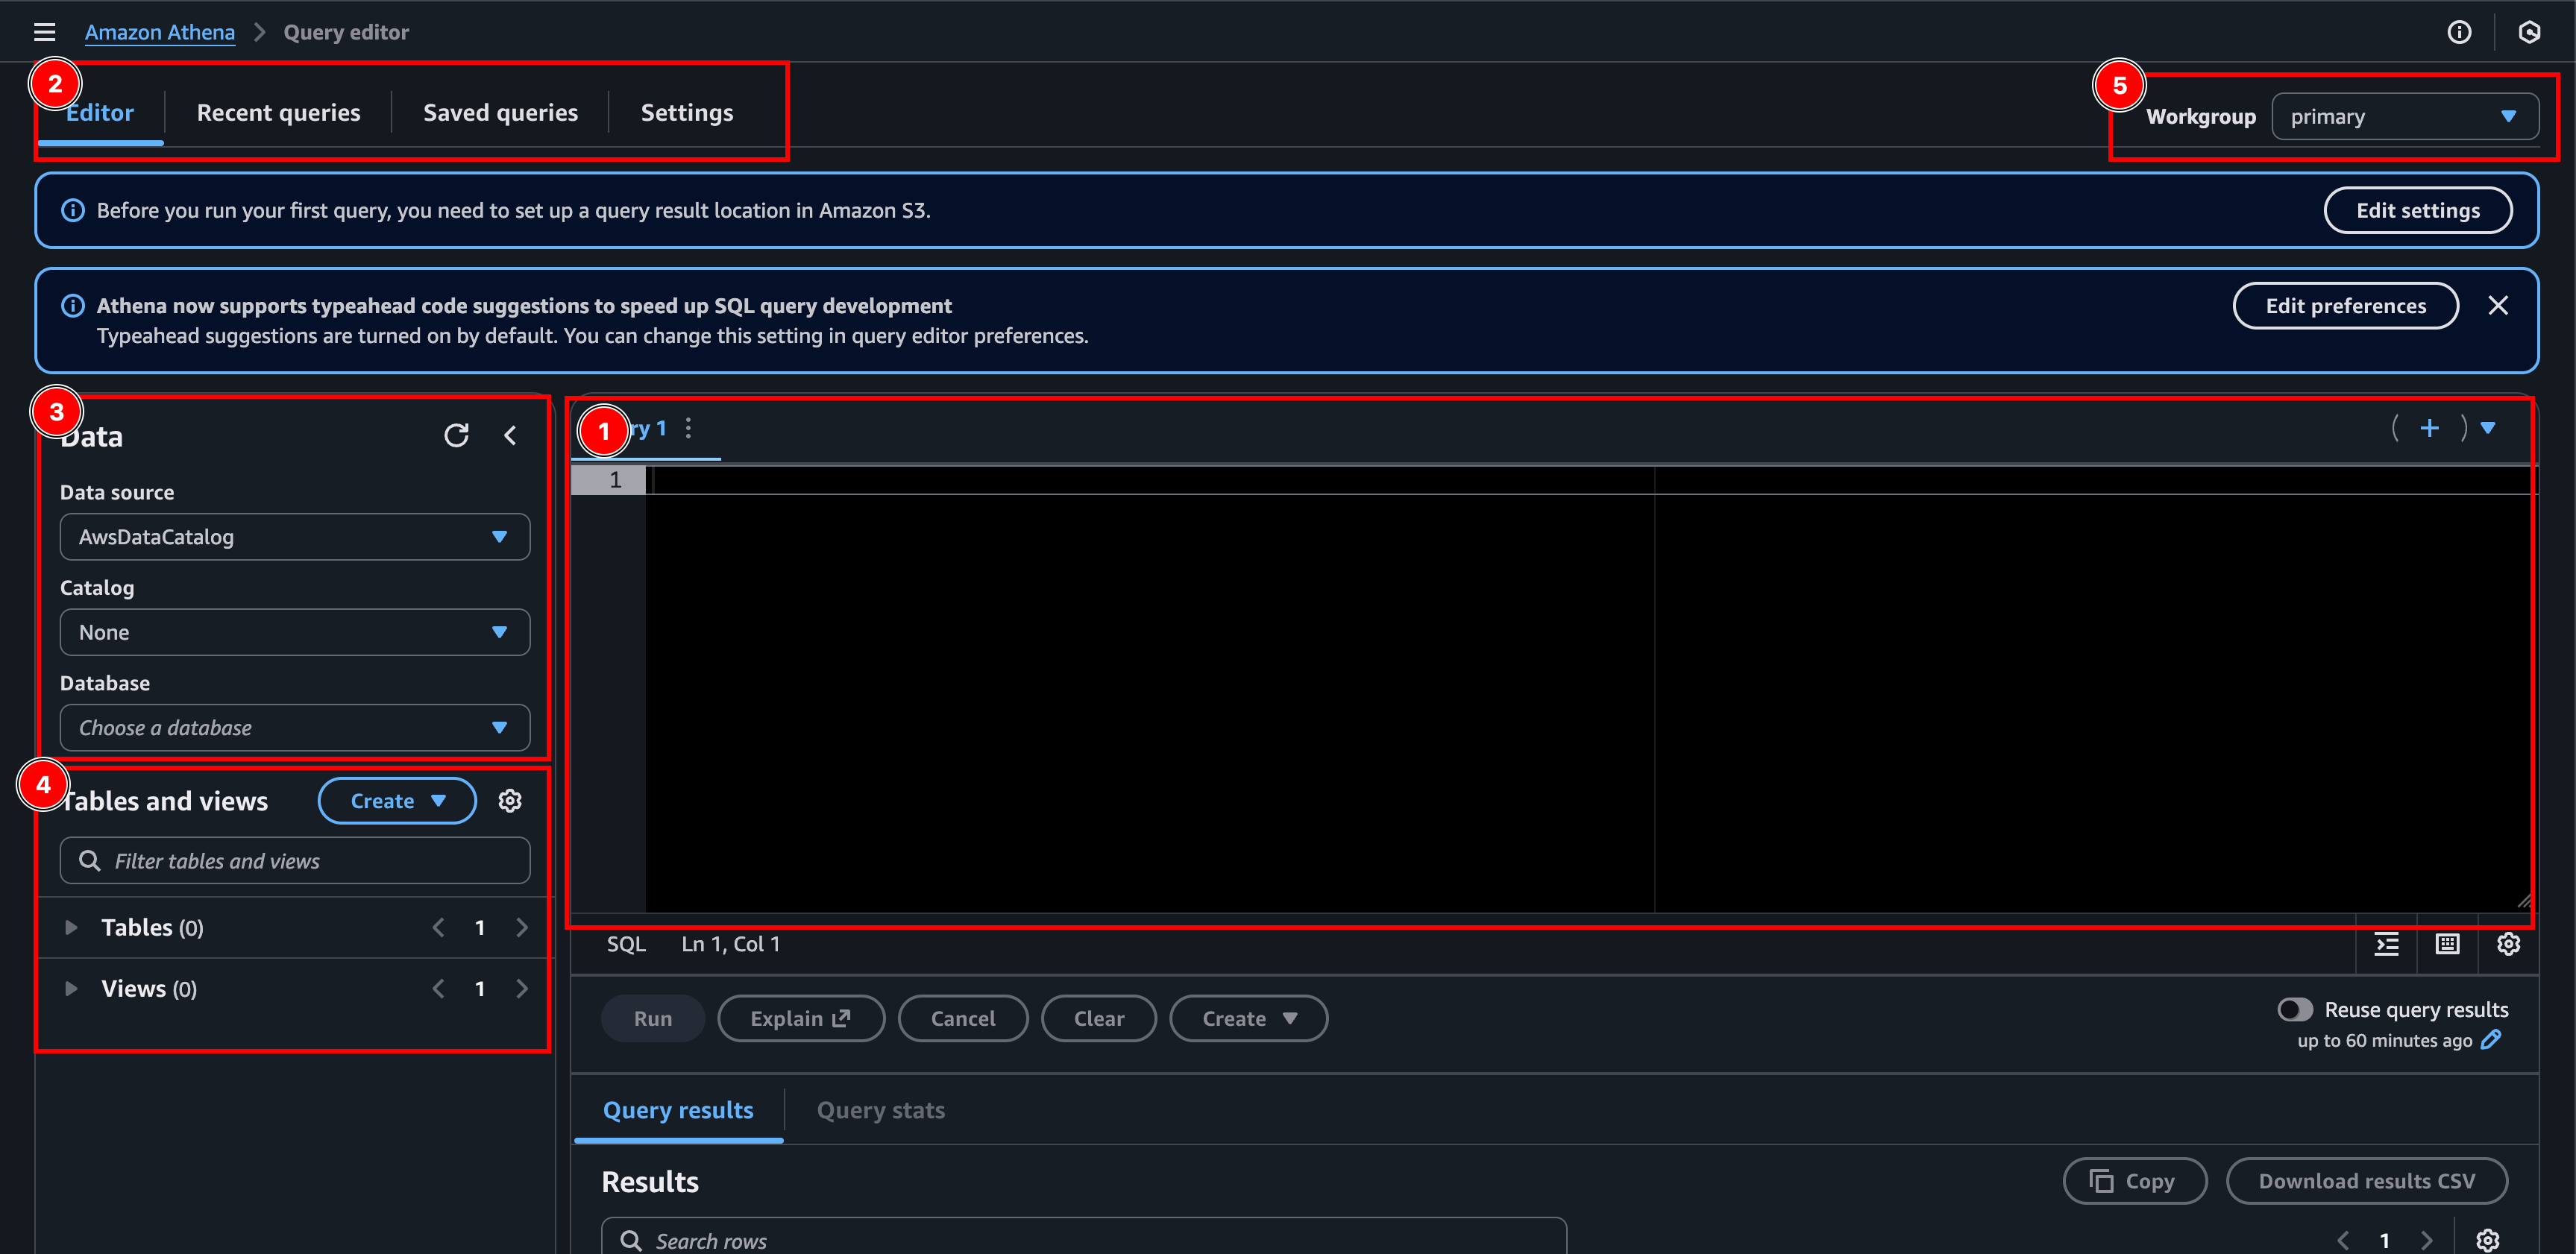Download results as CSV
Image resolution: width=2576 pixels, height=1254 pixels.
click(x=2367, y=1181)
